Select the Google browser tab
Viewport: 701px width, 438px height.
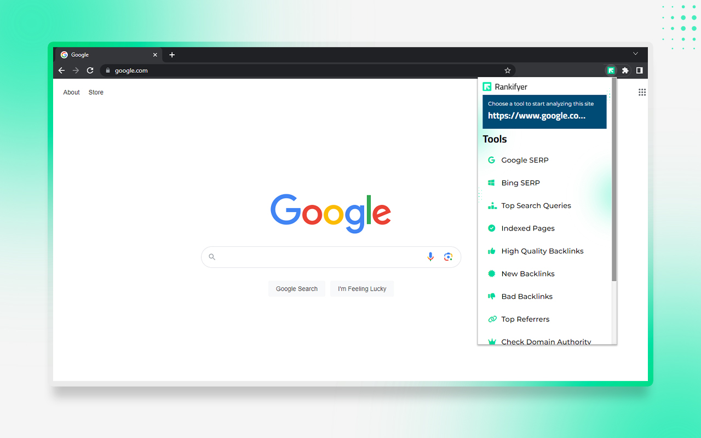[x=109, y=55]
